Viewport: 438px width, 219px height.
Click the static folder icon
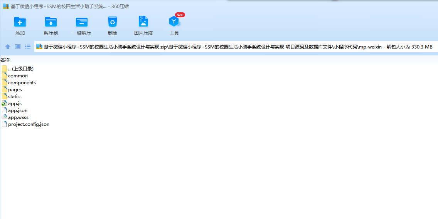pos(4,97)
